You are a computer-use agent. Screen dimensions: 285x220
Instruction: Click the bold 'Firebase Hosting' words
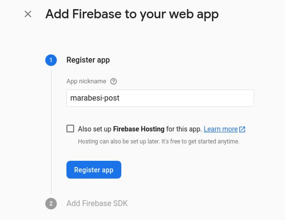point(139,129)
